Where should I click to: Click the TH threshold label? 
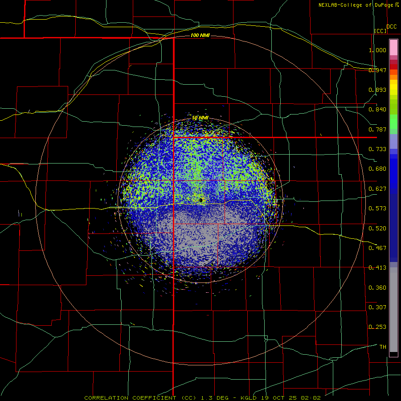pyautogui.click(x=383, y=347)
